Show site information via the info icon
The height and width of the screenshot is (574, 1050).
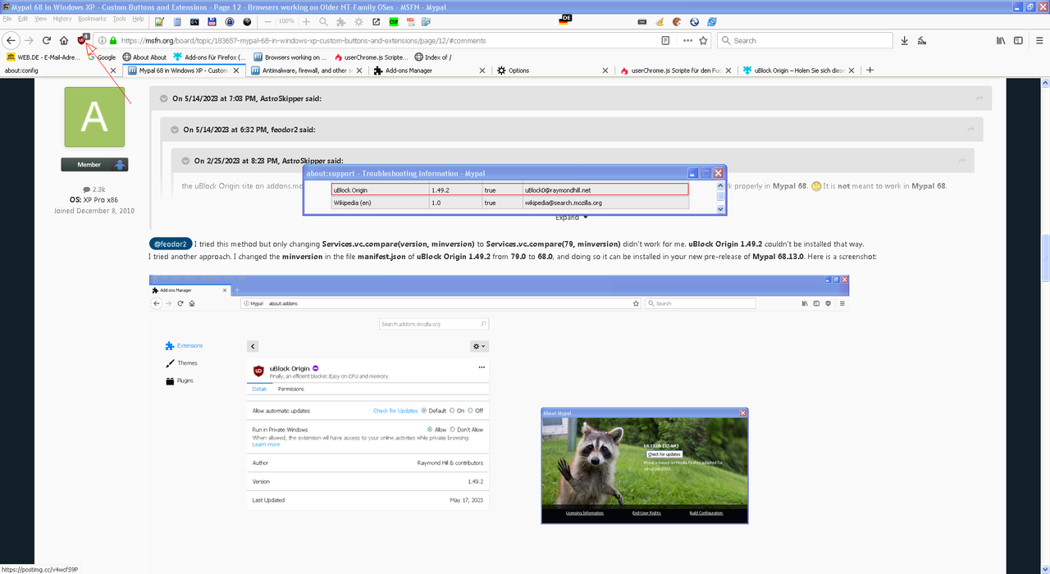click(103, 40)
